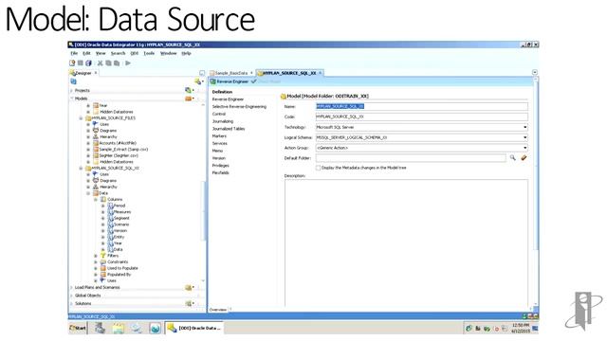Viewport: 607px width, 341px height.
Task: Toggle Display the Metadata changes checkbox
Action: [x=318, y=168]
